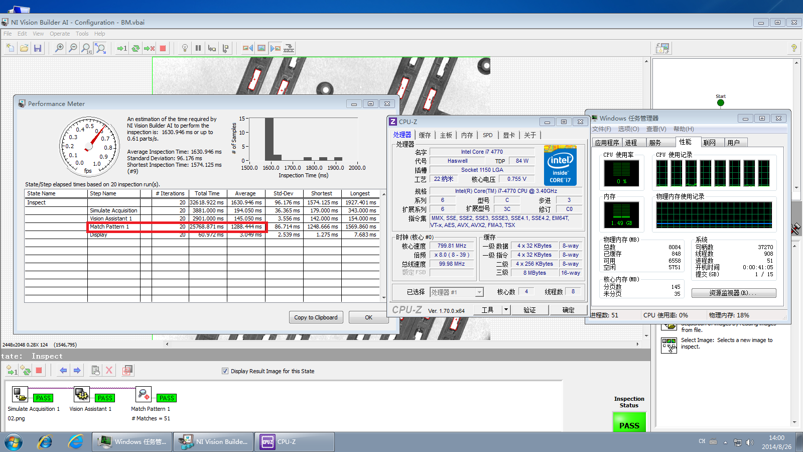Open the Tools menu
Image resolution: width=803 pixels, height=452 pixels.
(82, 34)
